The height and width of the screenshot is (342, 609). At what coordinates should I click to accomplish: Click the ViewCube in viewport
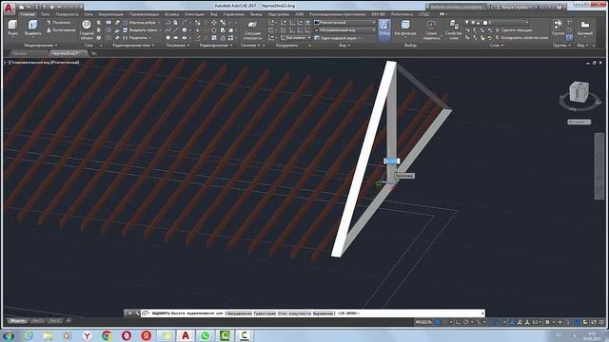point(579,92)
